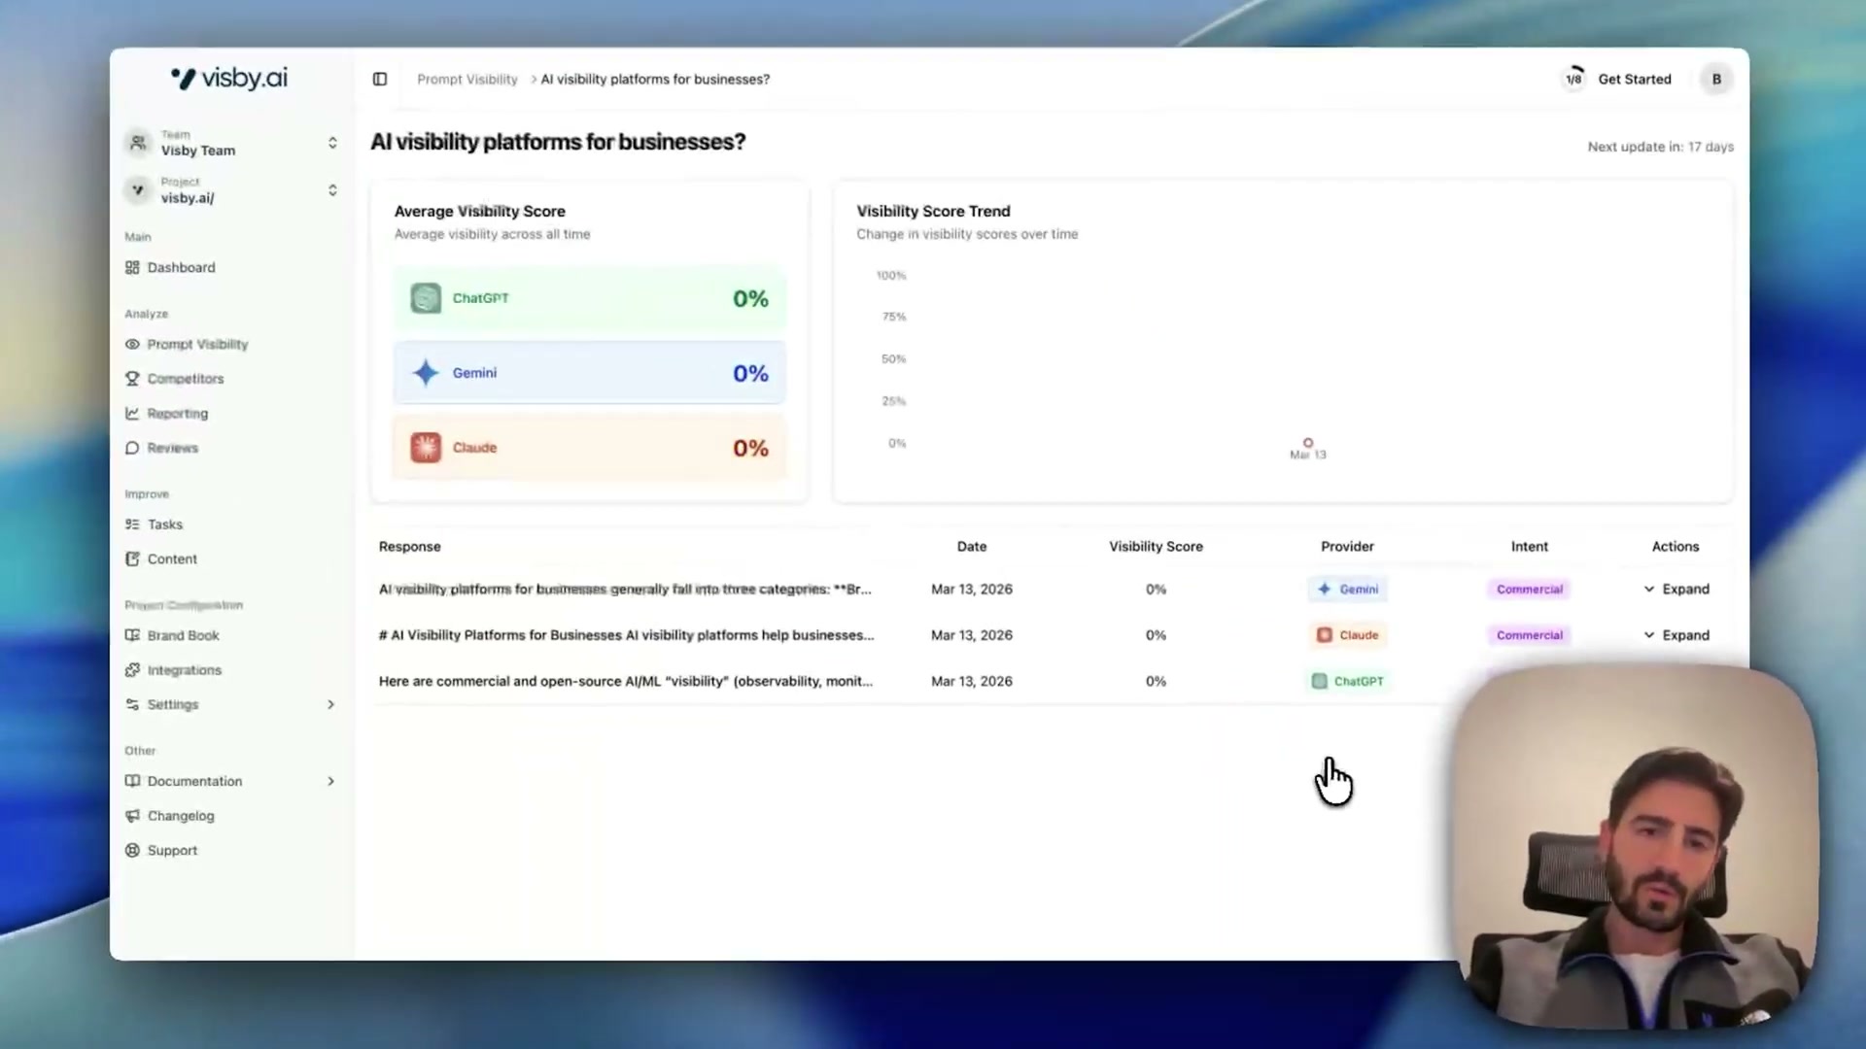
Task: Click the Date column header
Action: click(x=971, y=547)
